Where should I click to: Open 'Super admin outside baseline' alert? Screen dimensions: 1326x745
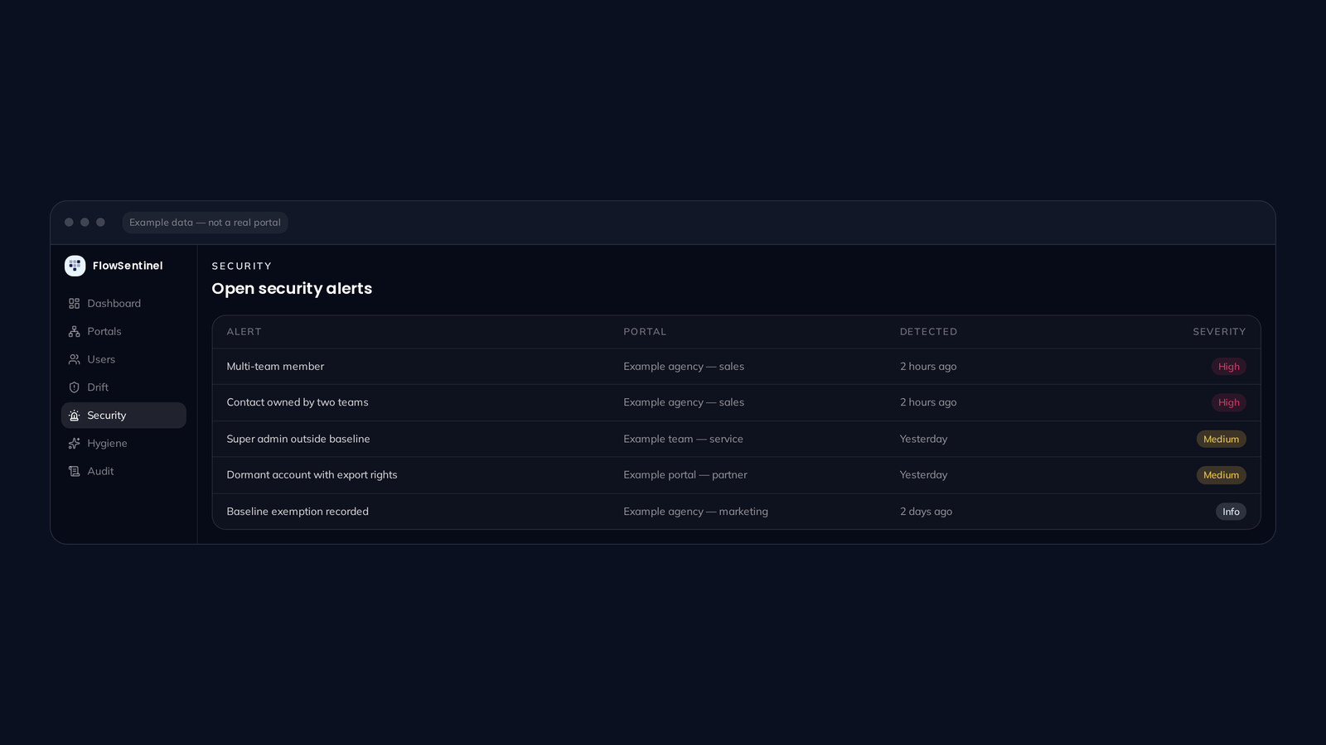(x=298, y=439)
